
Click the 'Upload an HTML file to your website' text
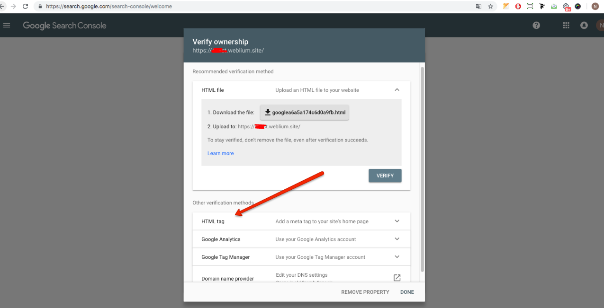[x=317, y=90]
